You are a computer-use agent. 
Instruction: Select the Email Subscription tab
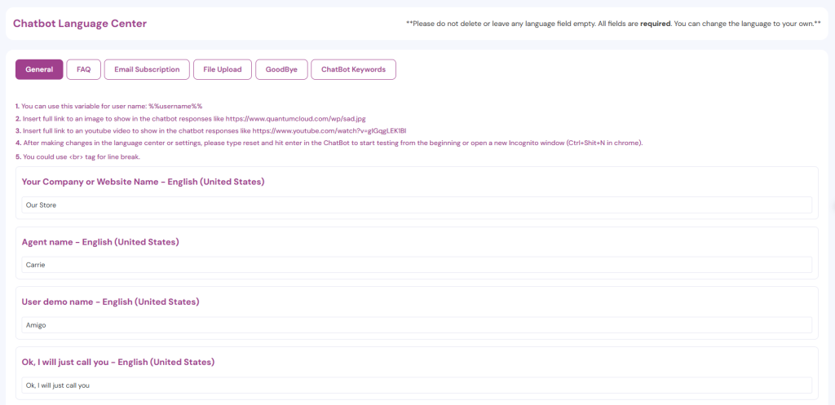coord(147,69)
